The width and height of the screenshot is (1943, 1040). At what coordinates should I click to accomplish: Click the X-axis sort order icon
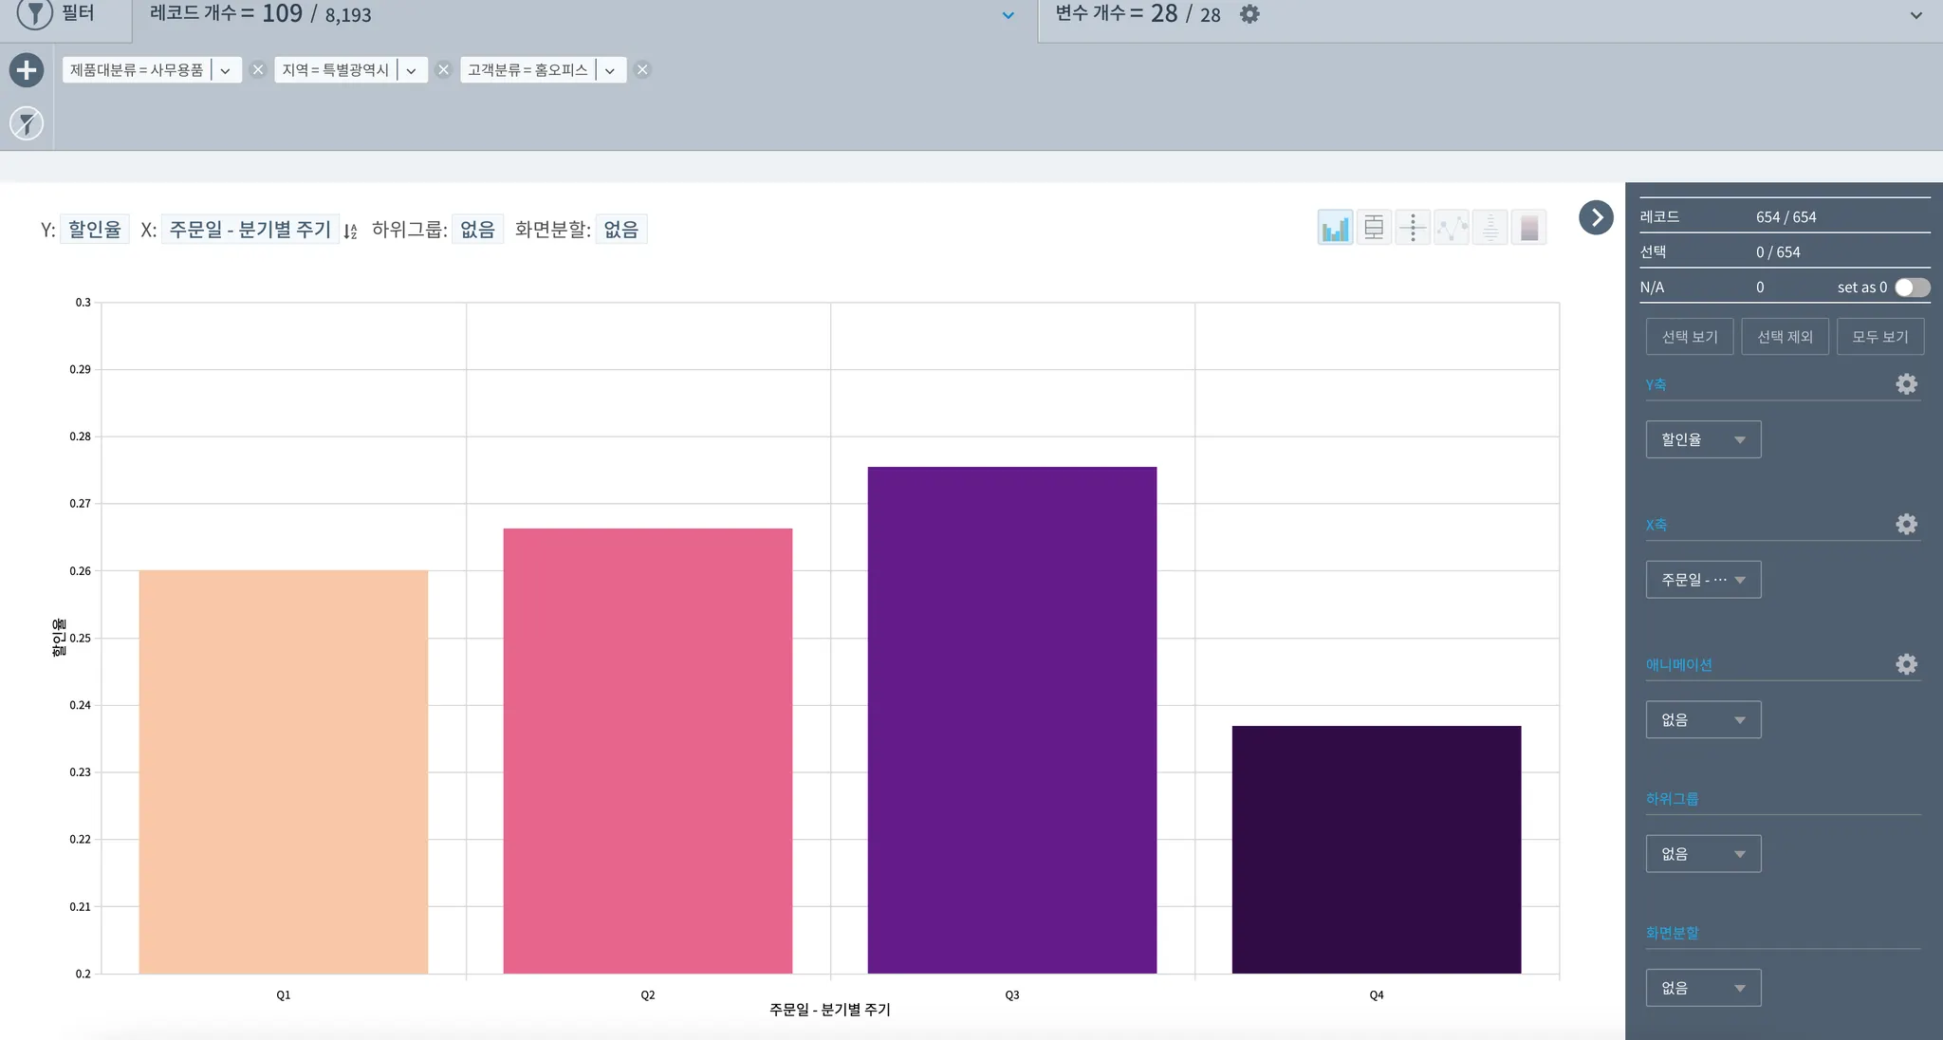(x=350, y=231)
